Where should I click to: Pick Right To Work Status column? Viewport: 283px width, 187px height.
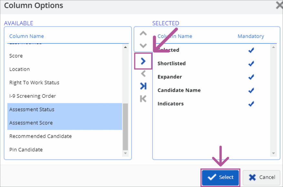[34, 83]
